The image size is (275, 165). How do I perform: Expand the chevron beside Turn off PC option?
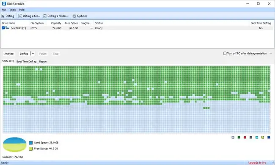[270, 54]
